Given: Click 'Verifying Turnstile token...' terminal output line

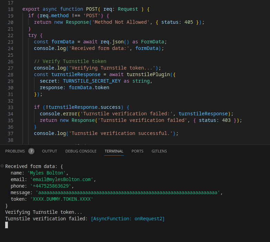Looking at the screenshot, I should coord(43,212).
